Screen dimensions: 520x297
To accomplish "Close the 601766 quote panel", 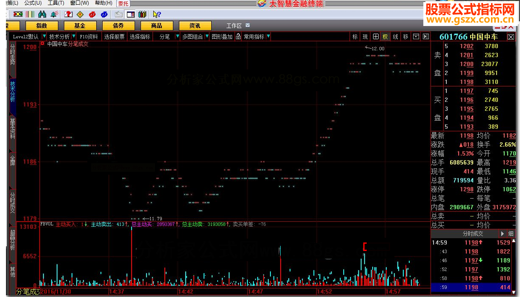I will pyautogui.click(x=511, y=37).
